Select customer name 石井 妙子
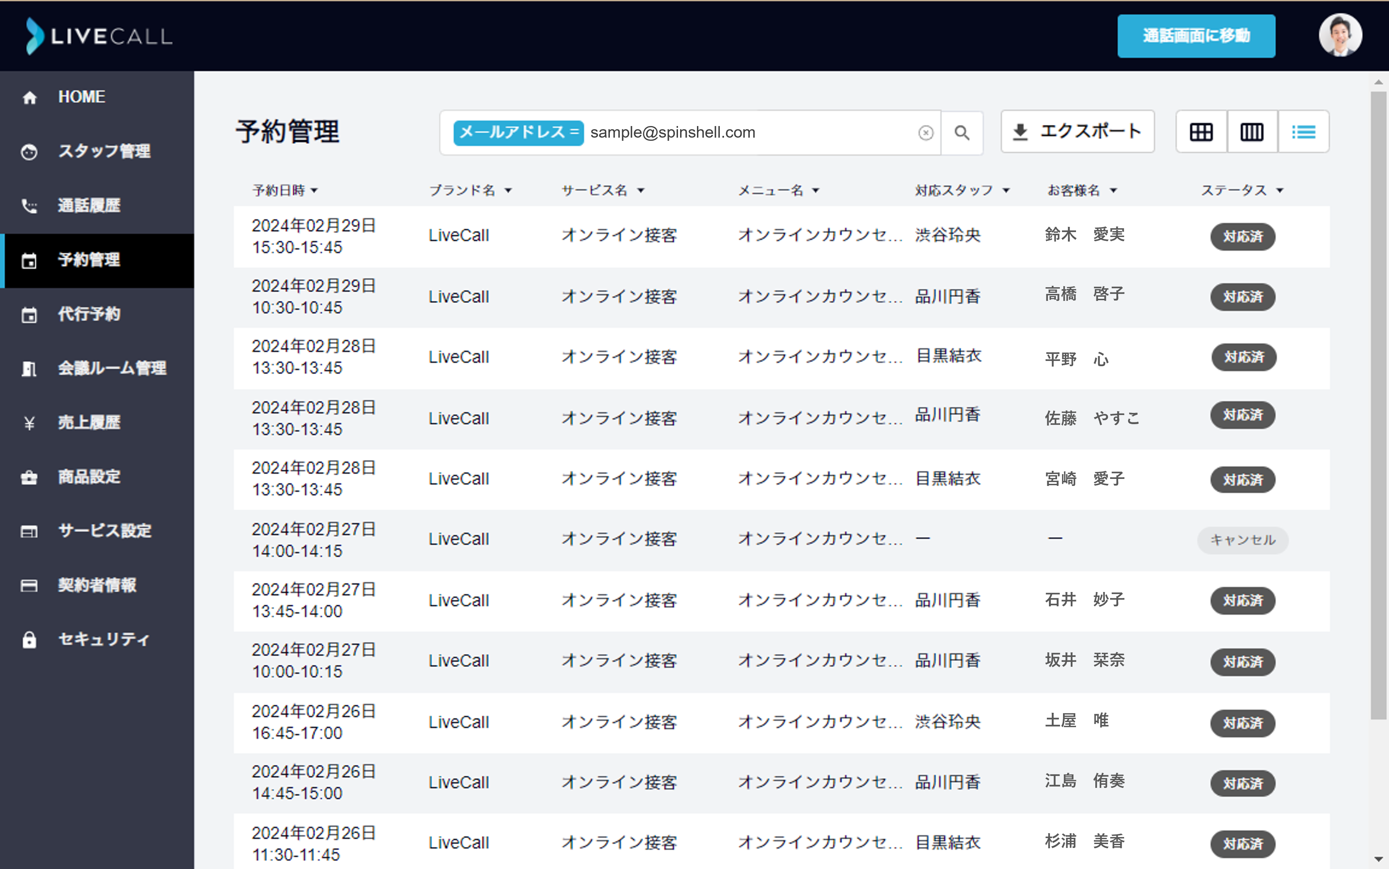The image size is (1389, 869). tap(1084, 600)
